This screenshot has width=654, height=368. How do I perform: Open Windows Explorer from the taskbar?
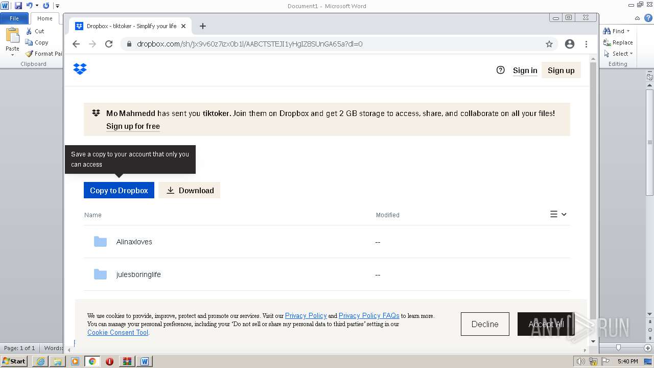coord(58,361)
